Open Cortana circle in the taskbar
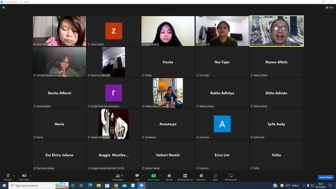The width and height of the screenshot is (336, 189). [73, 185]
